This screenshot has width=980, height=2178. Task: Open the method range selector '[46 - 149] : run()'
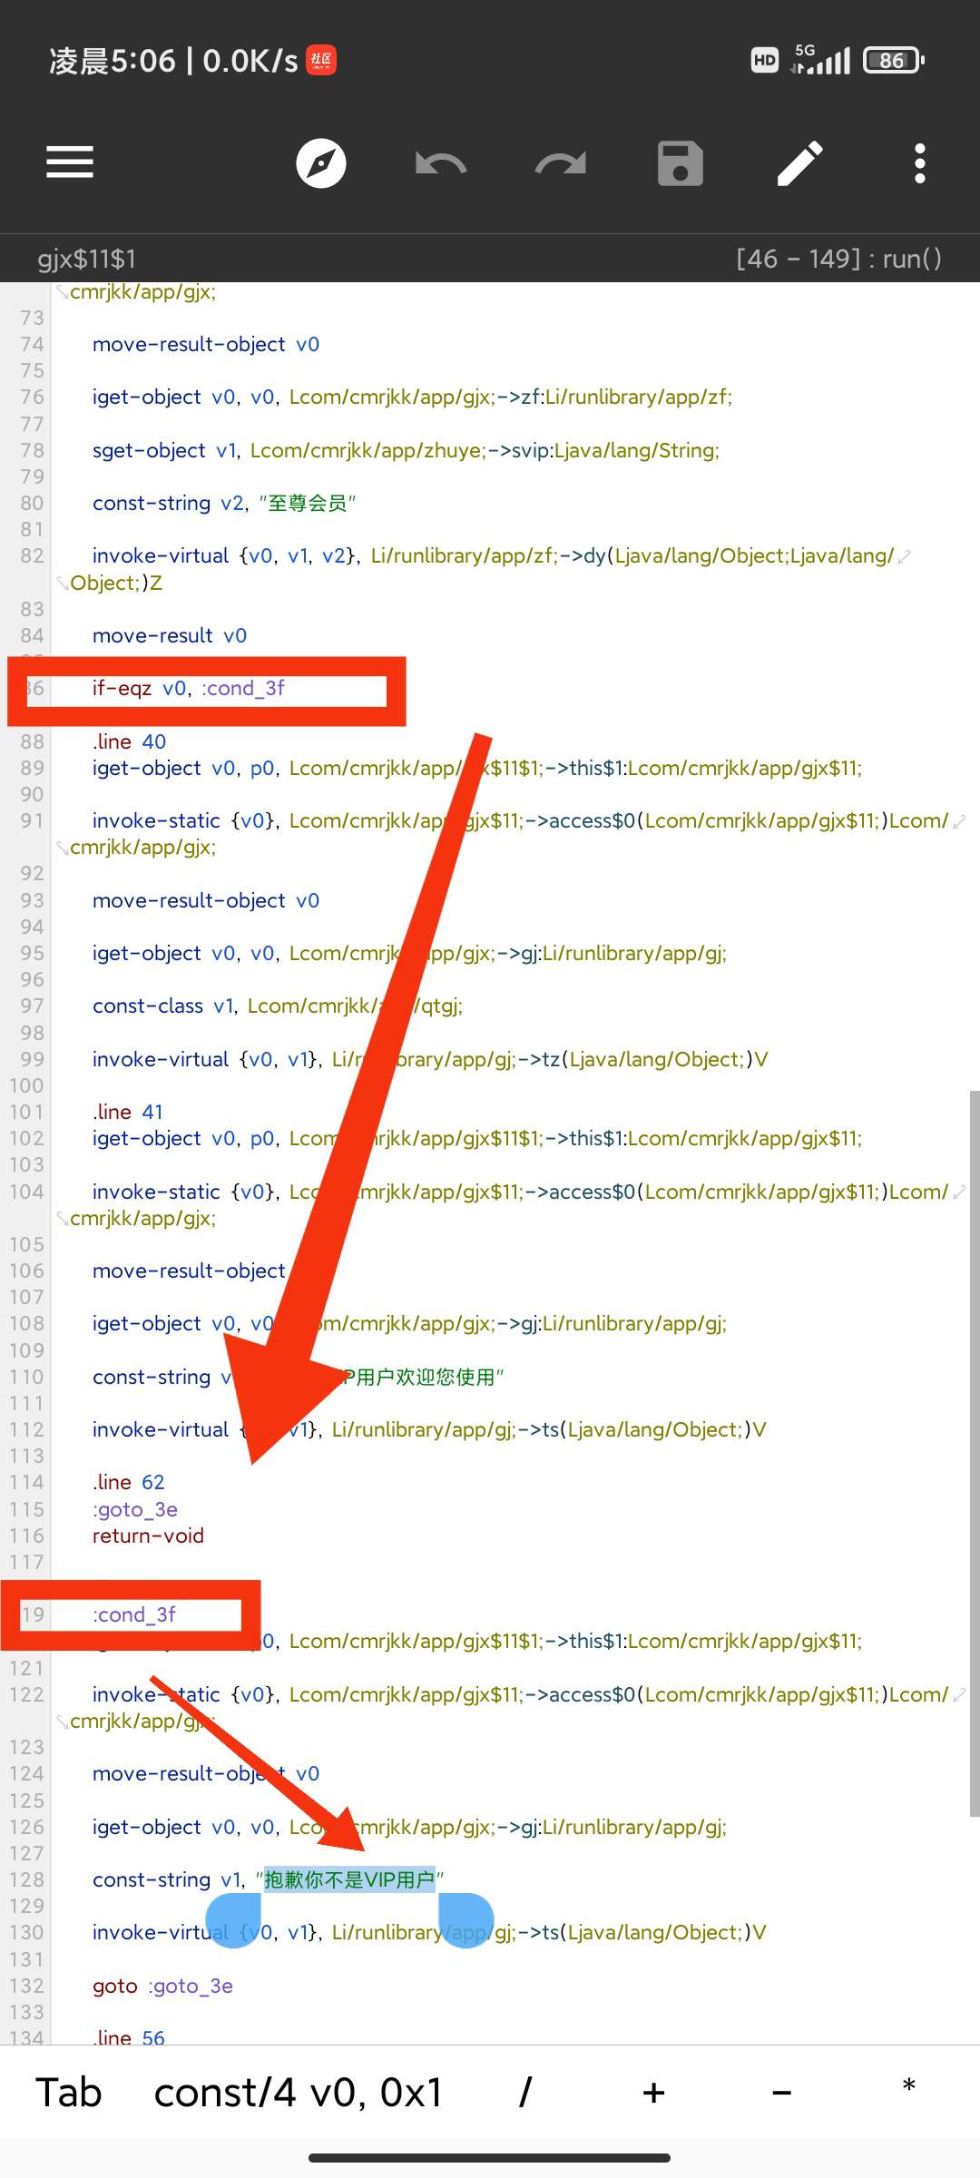tap(838, 259)
